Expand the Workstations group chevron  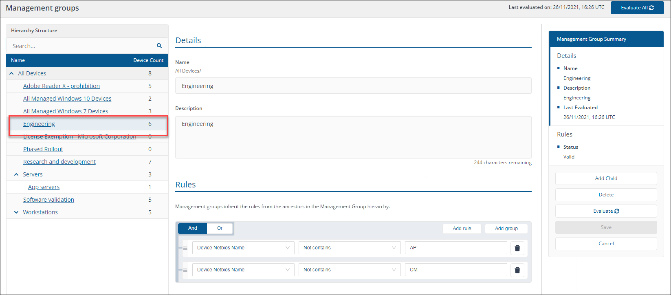[16, 212]
